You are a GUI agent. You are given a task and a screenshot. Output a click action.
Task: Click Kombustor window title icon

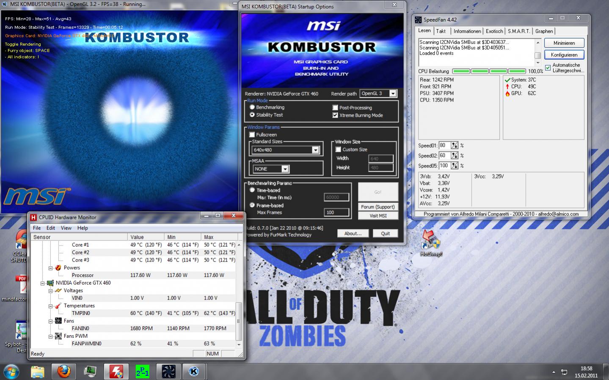point(4,4)
